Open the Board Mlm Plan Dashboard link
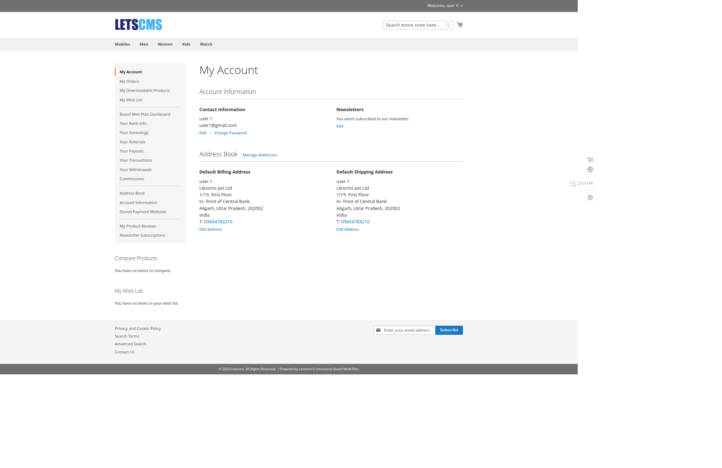The image size is (722, 468). click(145, 114)
